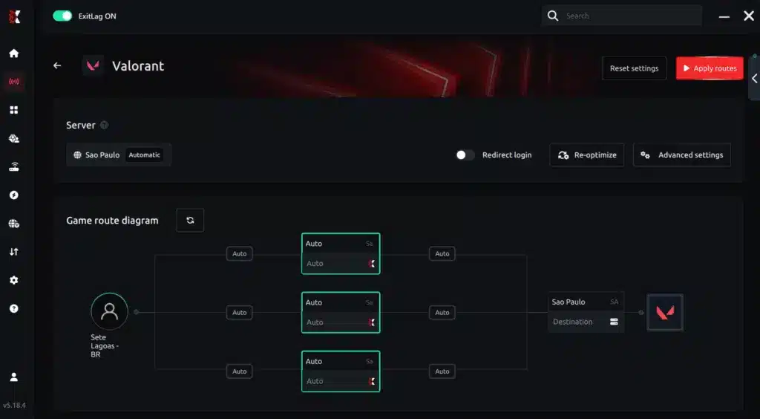
Task: Click the help question mark sidebar icon
Action: (x=14, y=308)
